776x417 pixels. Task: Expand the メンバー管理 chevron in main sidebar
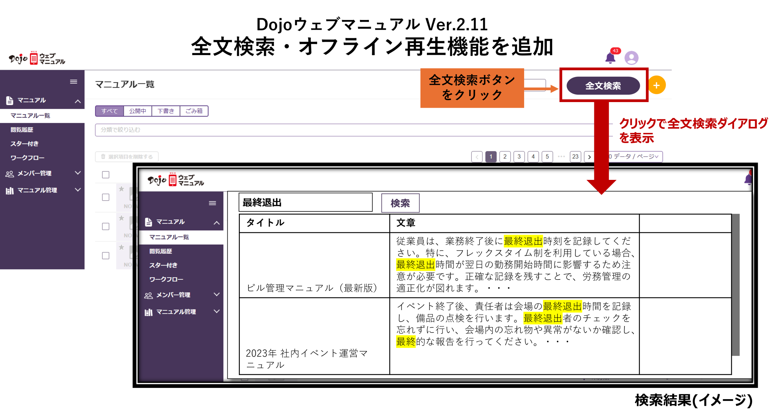click(x=78, y=173)
